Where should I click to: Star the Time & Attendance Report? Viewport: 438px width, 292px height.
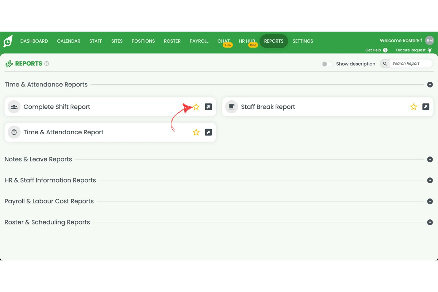196,132
